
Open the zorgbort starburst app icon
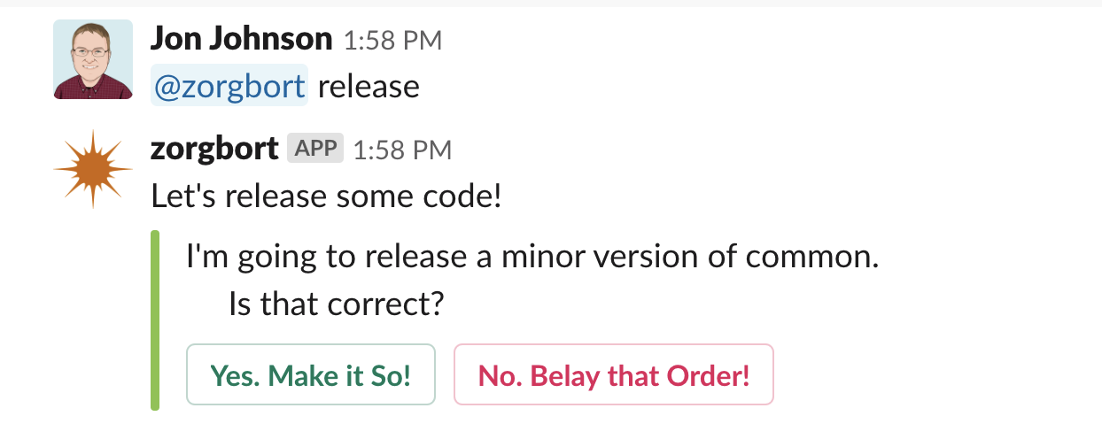point(93,168)
